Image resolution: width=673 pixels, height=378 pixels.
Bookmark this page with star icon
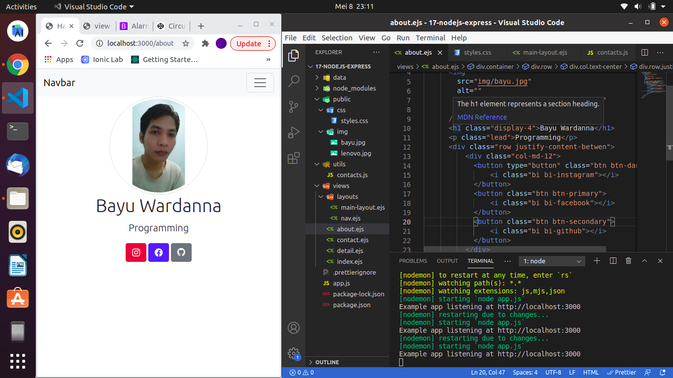coord(186,43)
